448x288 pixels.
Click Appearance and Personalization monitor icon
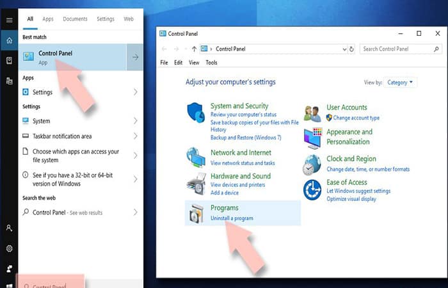click(x=313, y=138)
